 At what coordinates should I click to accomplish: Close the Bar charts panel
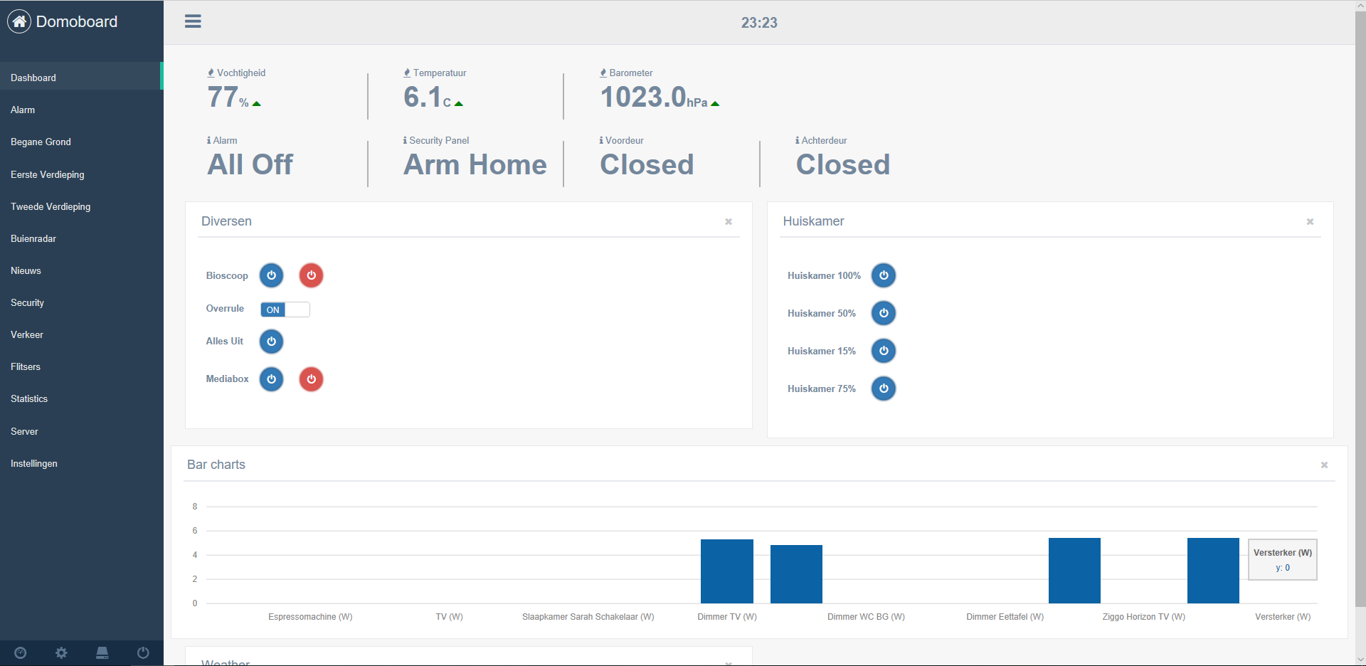coord(1324,465)
